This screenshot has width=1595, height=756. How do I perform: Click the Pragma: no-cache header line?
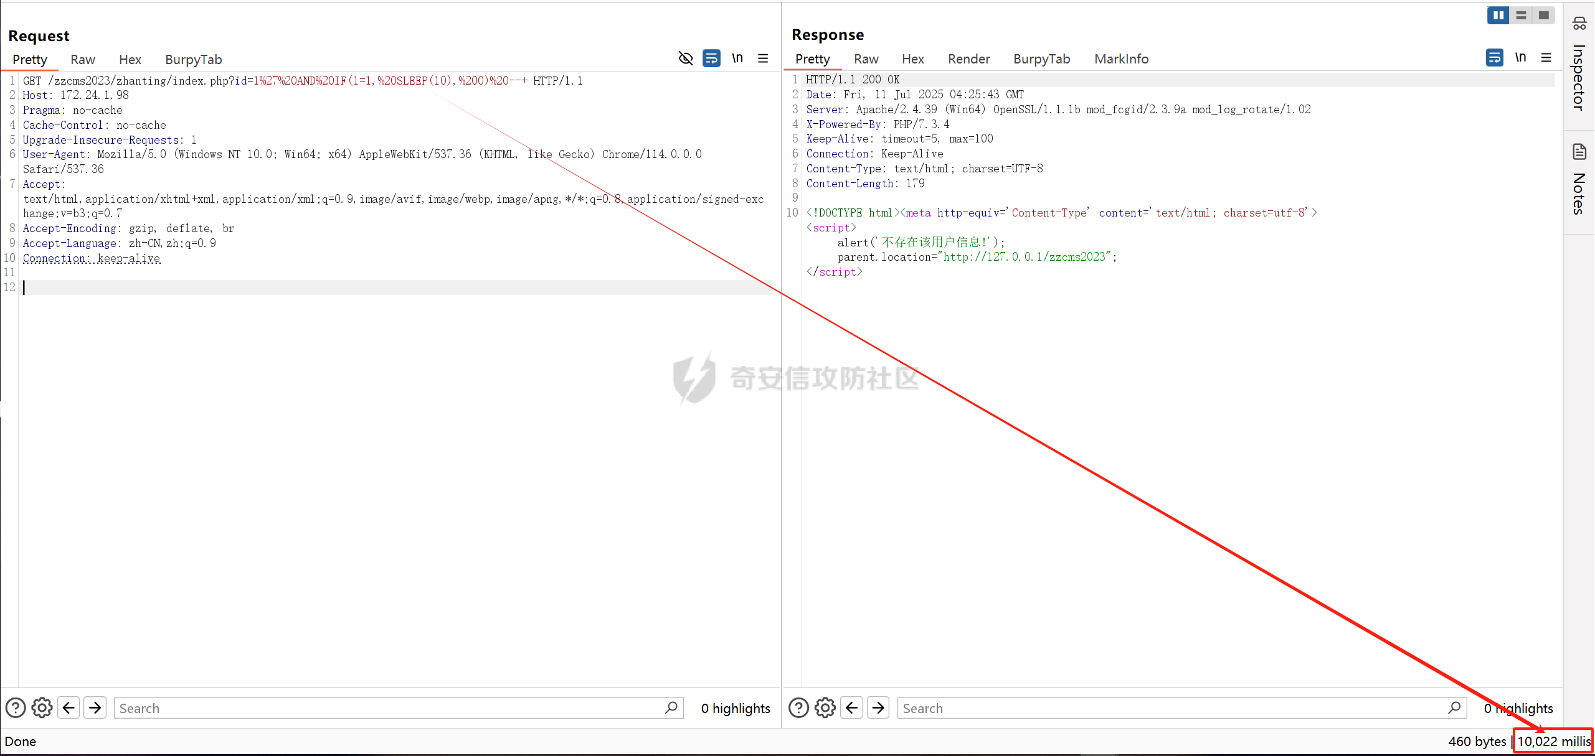[73, 110]
